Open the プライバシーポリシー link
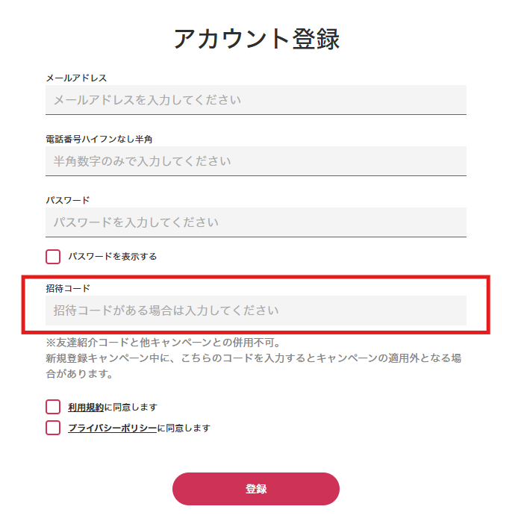 tap(112, 428)
